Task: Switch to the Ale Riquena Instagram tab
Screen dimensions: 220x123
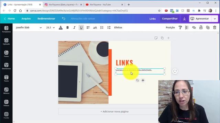Action: point(63,4)
